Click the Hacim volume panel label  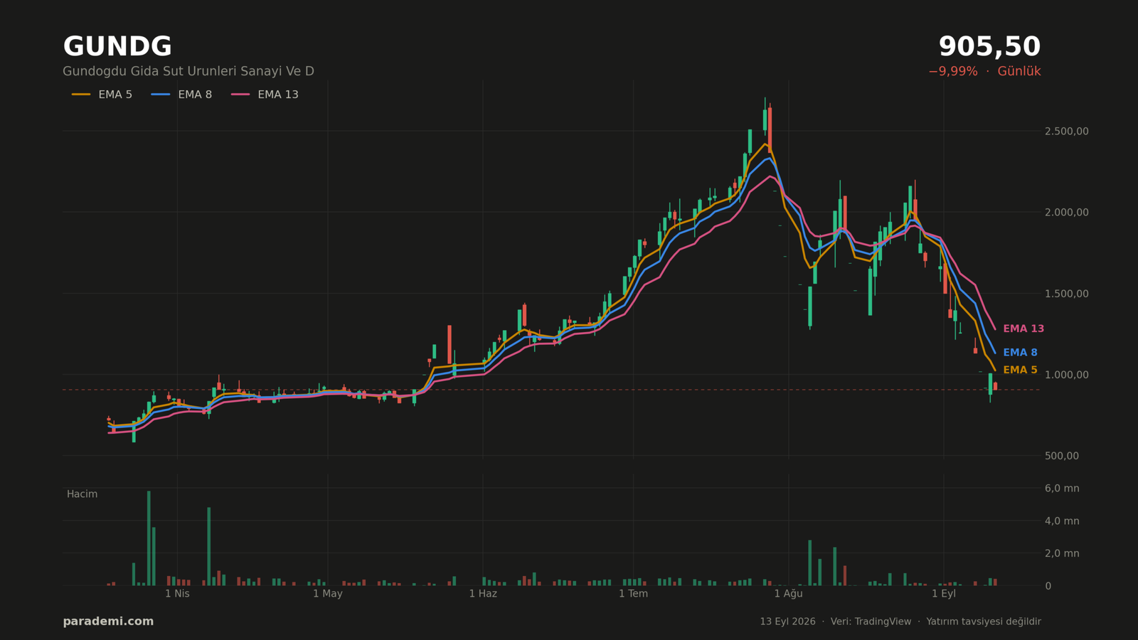(82, 494)
